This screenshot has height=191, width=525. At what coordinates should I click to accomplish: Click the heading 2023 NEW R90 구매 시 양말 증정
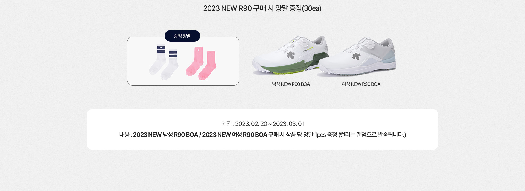pos(262,8)
